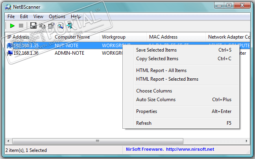The image size is (255, 159).
Task: Click the Exit door toolbar icon
Action: pos(70,26)
